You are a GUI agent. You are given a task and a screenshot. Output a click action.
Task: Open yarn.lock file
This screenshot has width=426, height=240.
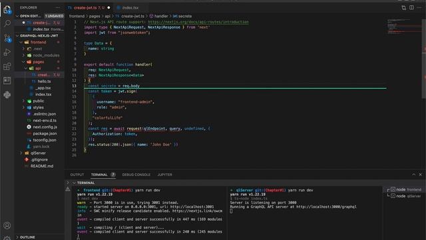(x=39, y=147)
